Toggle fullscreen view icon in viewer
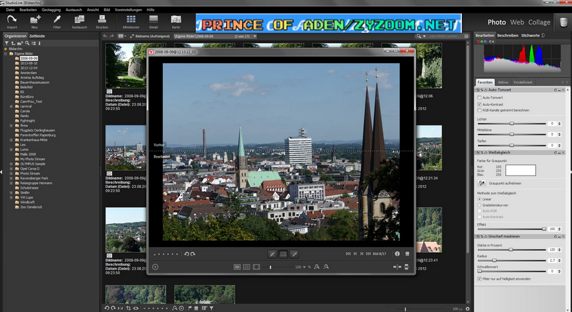 point(256,267)
